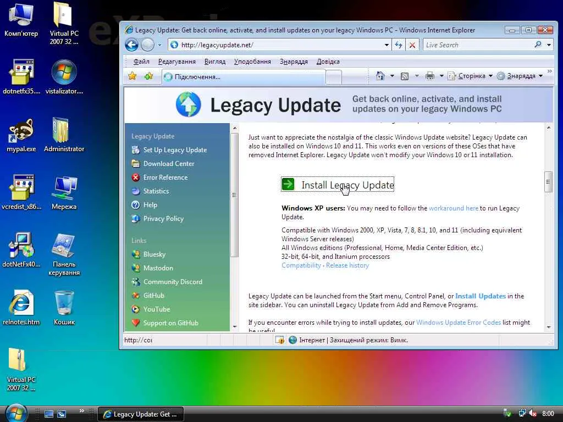Viewport: 563px width, 422px height.
Task: Click the Install Updates bold link
Action: [x=481, y=296]
